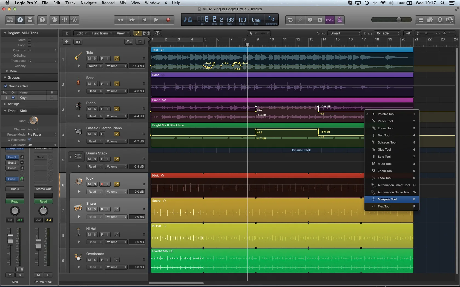This screenshot has width=460, height=287.
Task: Click the Read automation button on the Bass track
Action: pos(94,91)
